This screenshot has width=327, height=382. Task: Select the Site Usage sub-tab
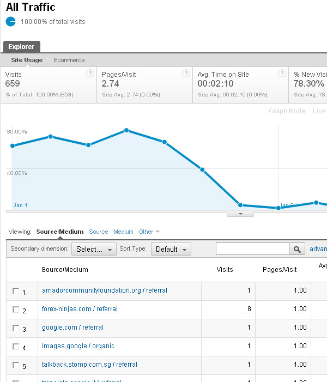pyautogui.click(x=27, y=60)
